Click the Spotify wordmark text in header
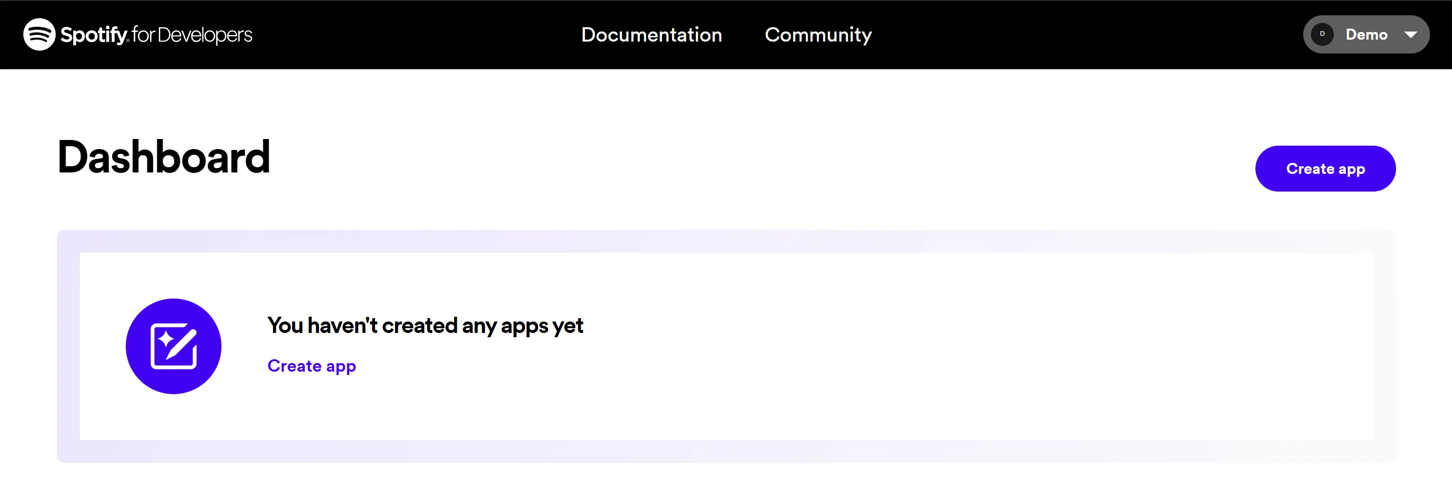The width and height of the screenshot is (1452, 493). pos(94,35)
